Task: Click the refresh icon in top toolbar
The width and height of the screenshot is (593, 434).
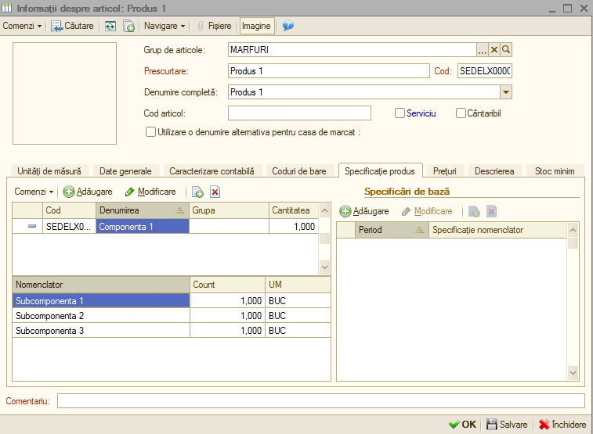Action: pos(110,26)
